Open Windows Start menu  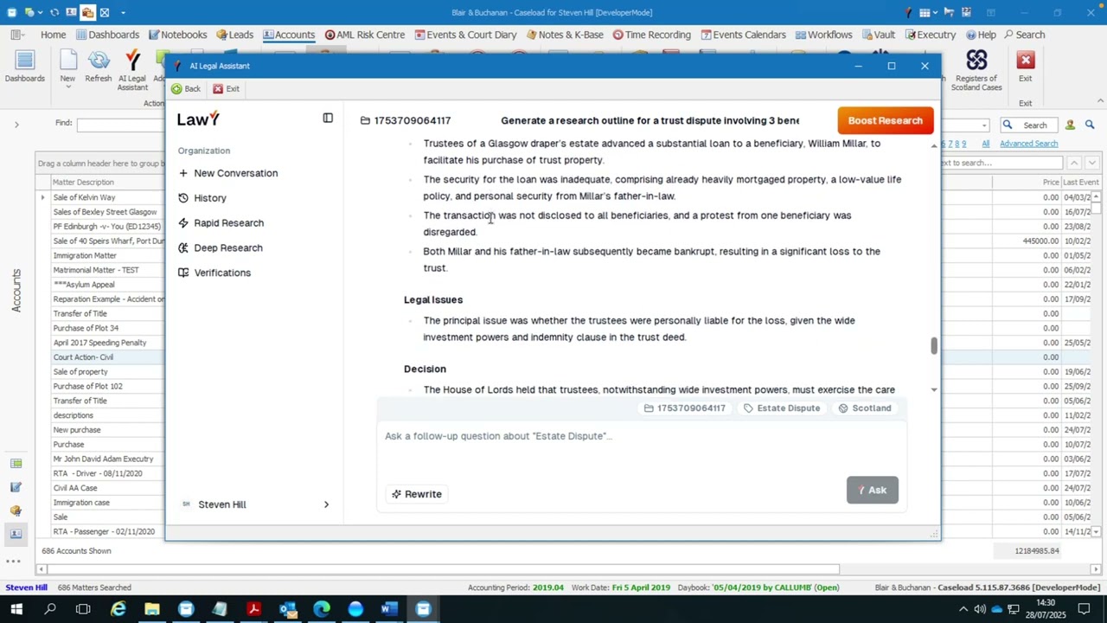click(16, 609)
